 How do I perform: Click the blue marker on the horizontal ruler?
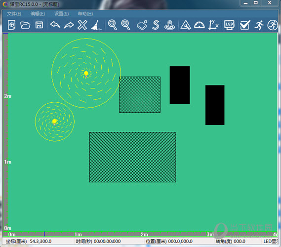coord(44,234)
